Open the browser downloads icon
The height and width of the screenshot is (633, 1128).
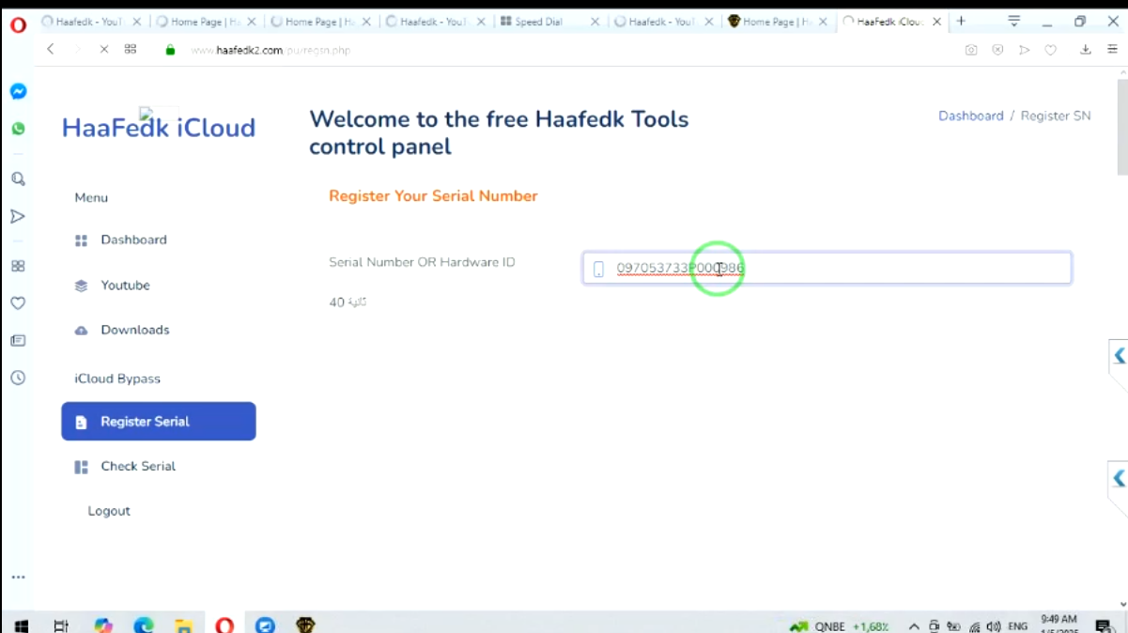[1086, 50]
